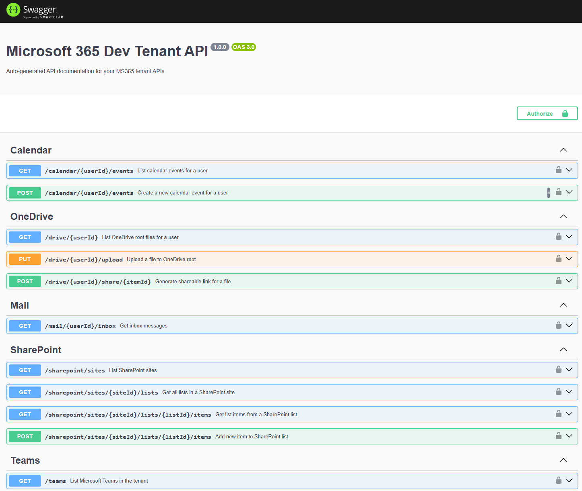The height and width of the screenshot is (491, 582).
Task: Open authorization lock for GET /mail/{userId}/inbox
Action: click(559, 325)
